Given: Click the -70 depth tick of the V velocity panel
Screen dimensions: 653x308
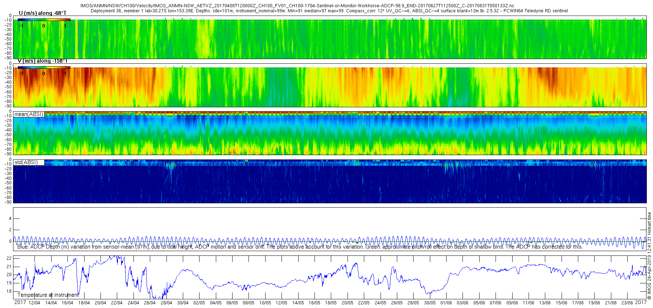Looking at the screenshot, I should click(8, 96).
